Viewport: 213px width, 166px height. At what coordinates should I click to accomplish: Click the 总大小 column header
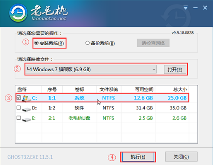point(180,89)
